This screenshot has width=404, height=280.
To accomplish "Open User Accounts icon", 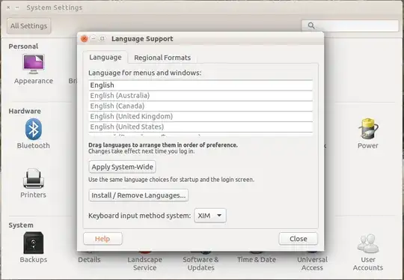I will (x=368, y=243).
